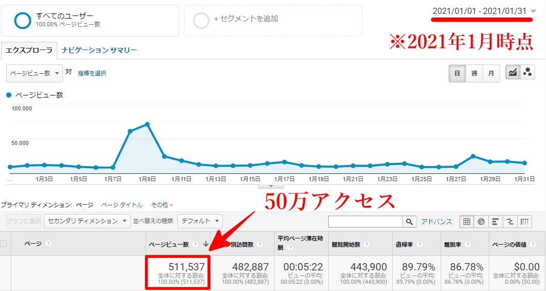The width and height of the screenshot is (546, 291).
Task: Switch to the motion chart bubbles icon
Action: pos(527,72)
